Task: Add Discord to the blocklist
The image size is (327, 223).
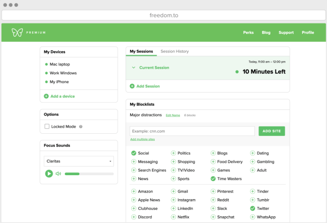Action: [x=134, y=217]
